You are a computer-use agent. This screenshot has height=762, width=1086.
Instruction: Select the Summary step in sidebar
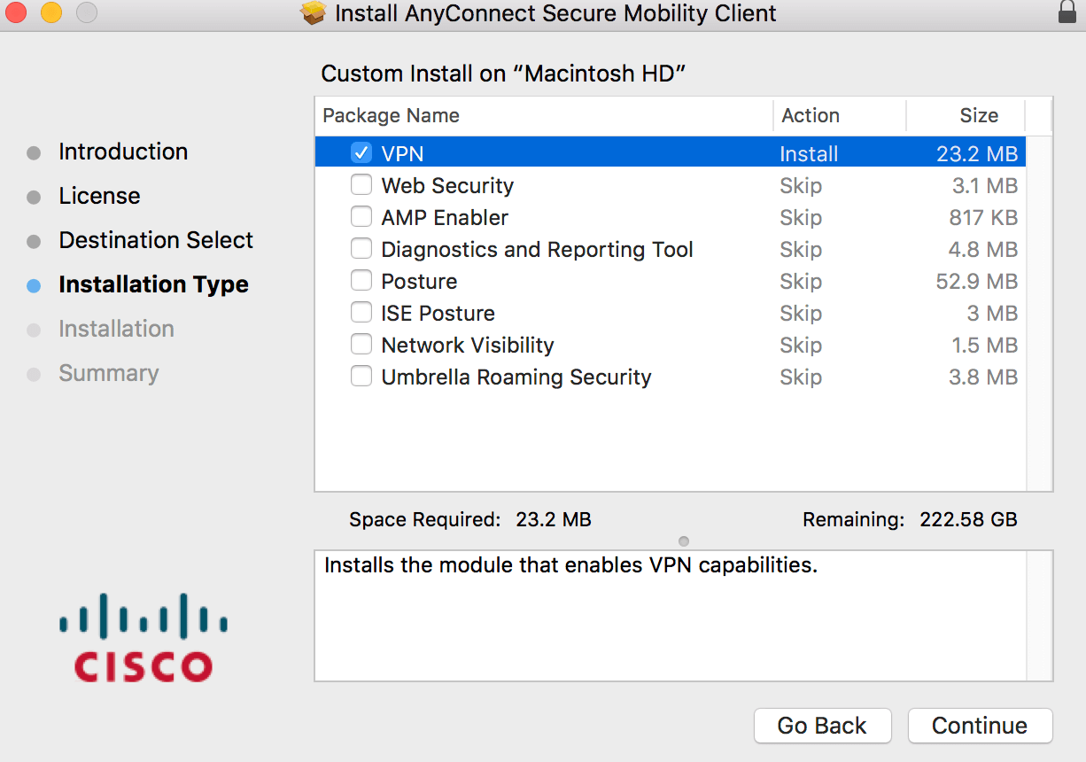109,373
